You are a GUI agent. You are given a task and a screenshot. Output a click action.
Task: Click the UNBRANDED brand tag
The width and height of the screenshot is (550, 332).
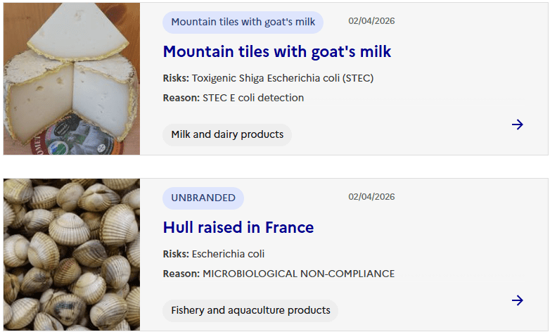pos(203,198)
